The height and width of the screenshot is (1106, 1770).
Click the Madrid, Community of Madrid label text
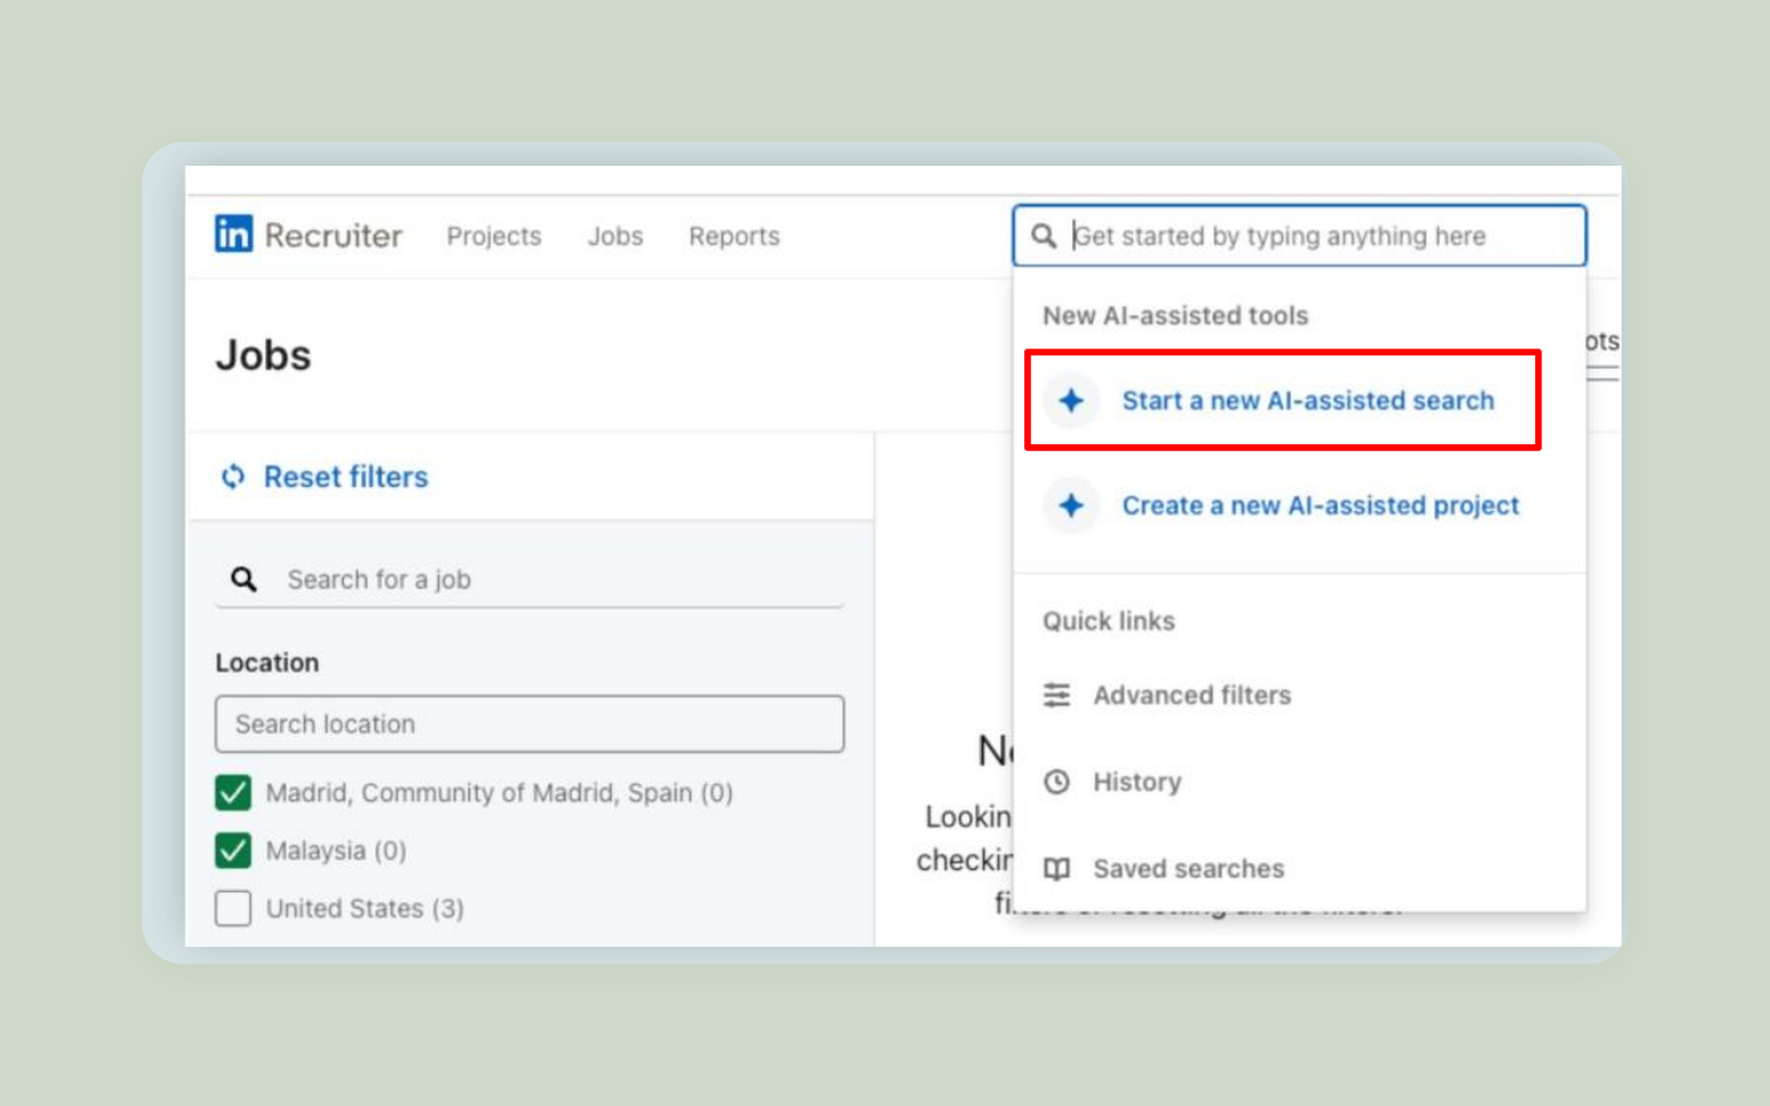pos(499,793)
